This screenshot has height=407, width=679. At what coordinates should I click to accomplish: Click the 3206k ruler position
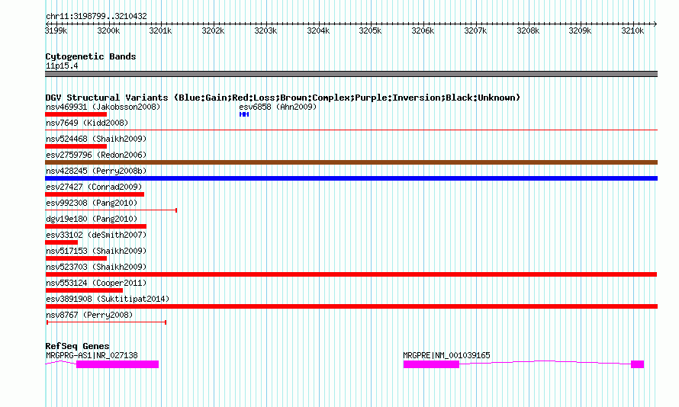(423, 30)
